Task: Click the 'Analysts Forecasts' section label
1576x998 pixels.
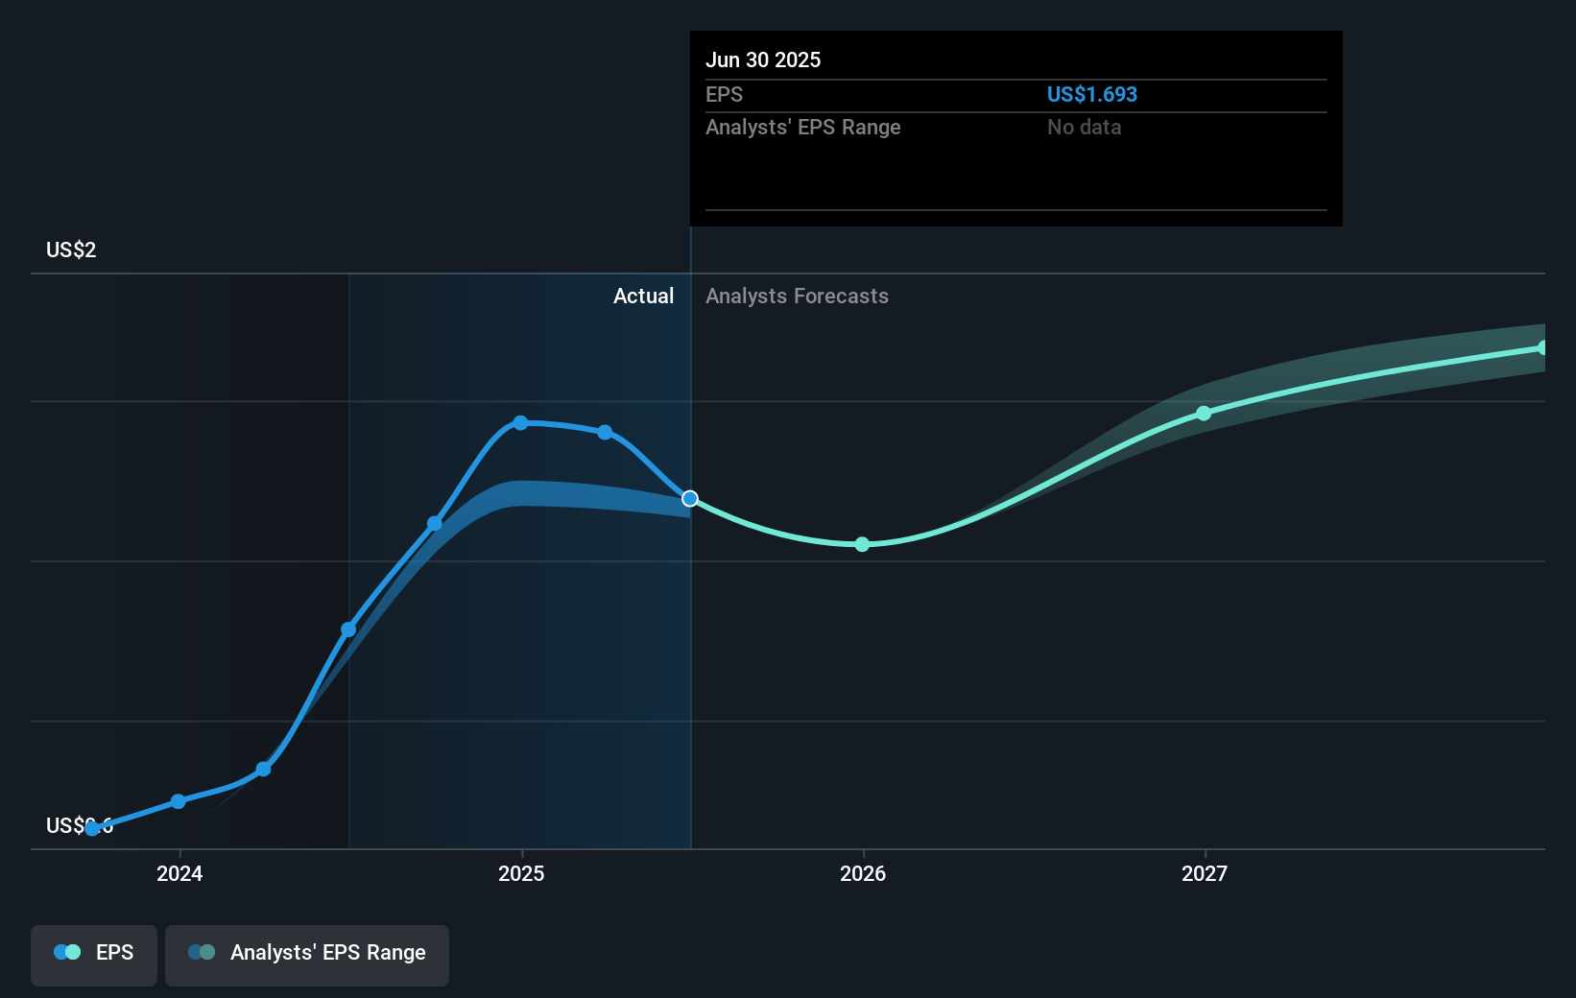Action: click(797, 296)
